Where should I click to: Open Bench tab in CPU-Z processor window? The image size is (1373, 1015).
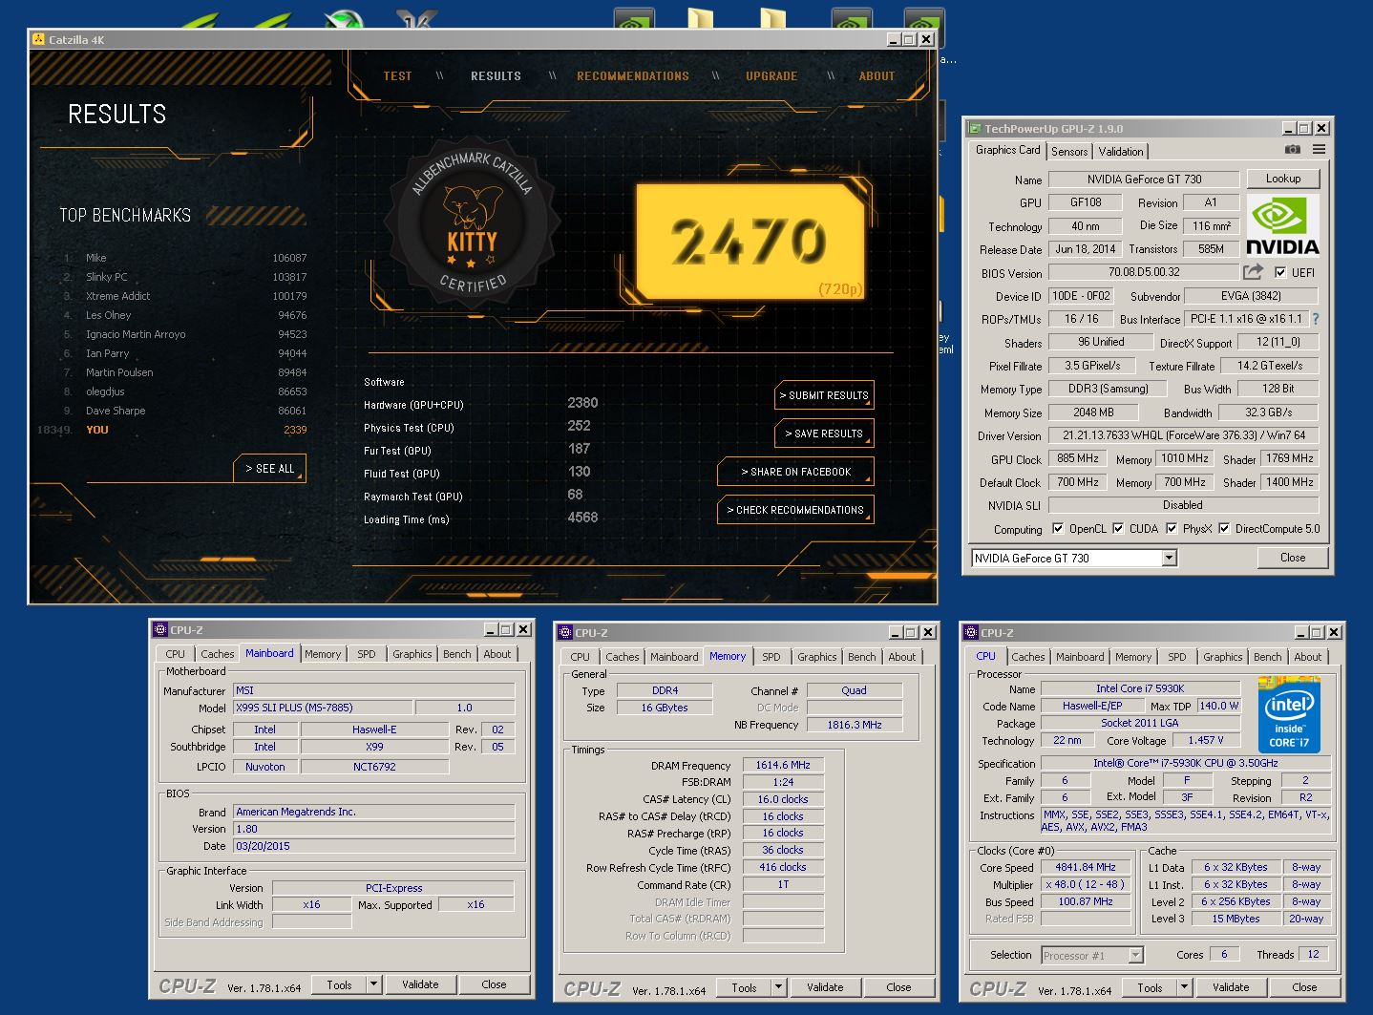pyautogui.click(x=1267, y=657)
